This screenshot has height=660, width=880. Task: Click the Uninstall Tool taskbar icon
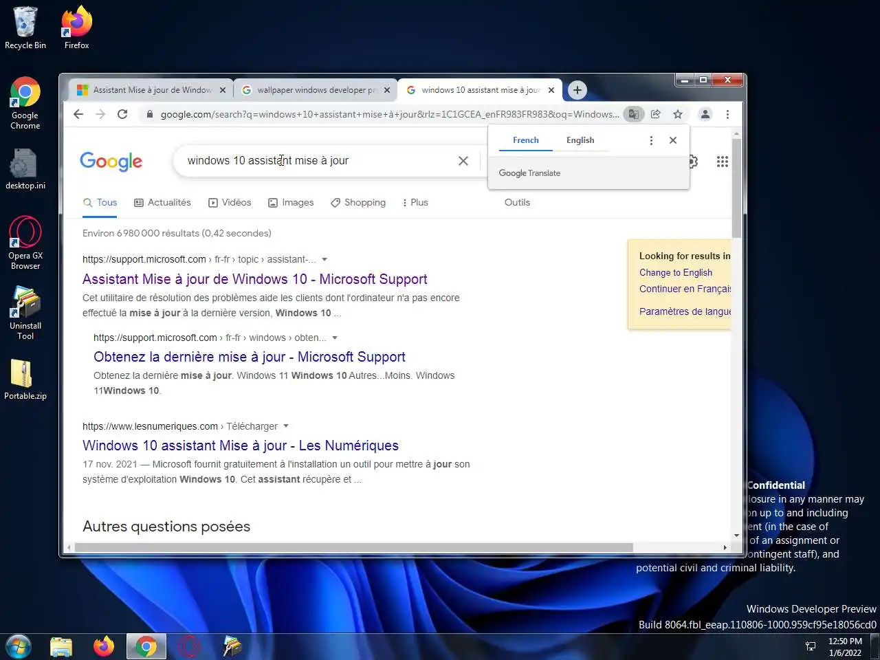point(232,647)
